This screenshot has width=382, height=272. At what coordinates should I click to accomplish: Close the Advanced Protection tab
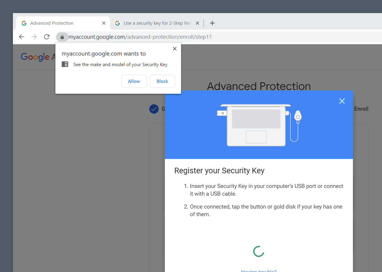click(104, 23)
